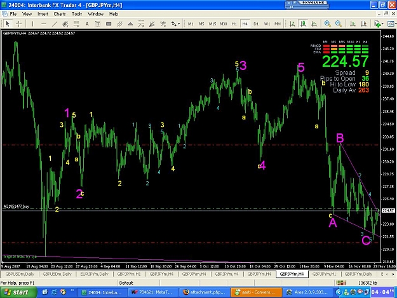The image size is (397, 298).
Task: Switch to D1 daily timeframe
Action: [256, 24]
